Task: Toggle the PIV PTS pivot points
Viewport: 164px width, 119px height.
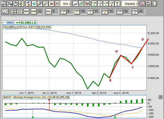Action: click(x=20, y=11)
